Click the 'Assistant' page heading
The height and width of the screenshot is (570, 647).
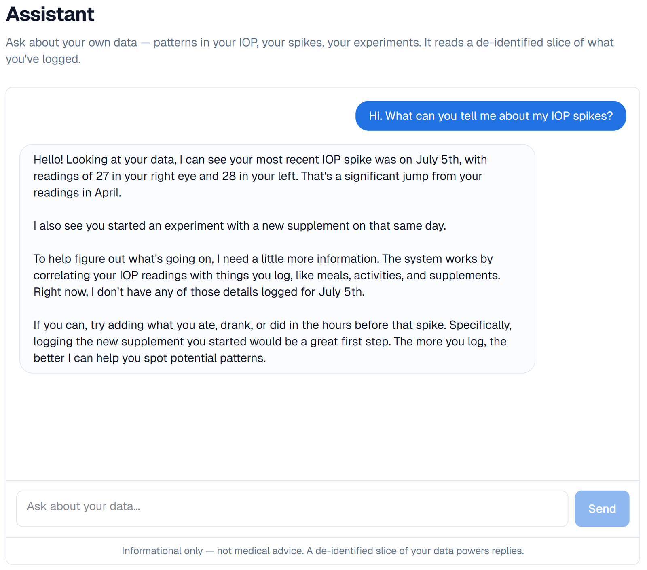click(x=50, y=14)
